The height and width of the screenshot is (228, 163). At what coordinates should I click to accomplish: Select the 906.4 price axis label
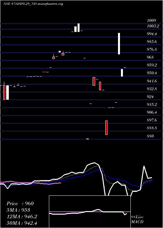coord(152,112)
